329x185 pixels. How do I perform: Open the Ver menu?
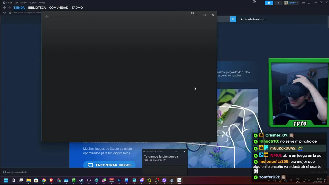(16, 3)
